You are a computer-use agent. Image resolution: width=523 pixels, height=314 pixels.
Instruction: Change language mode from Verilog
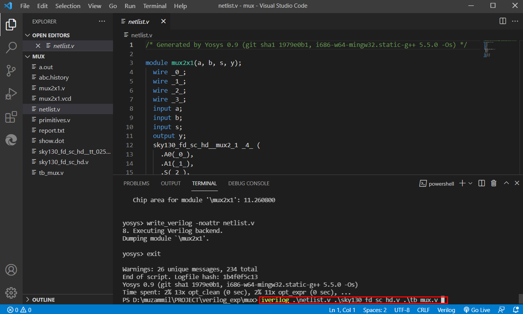tap(446, 310)
